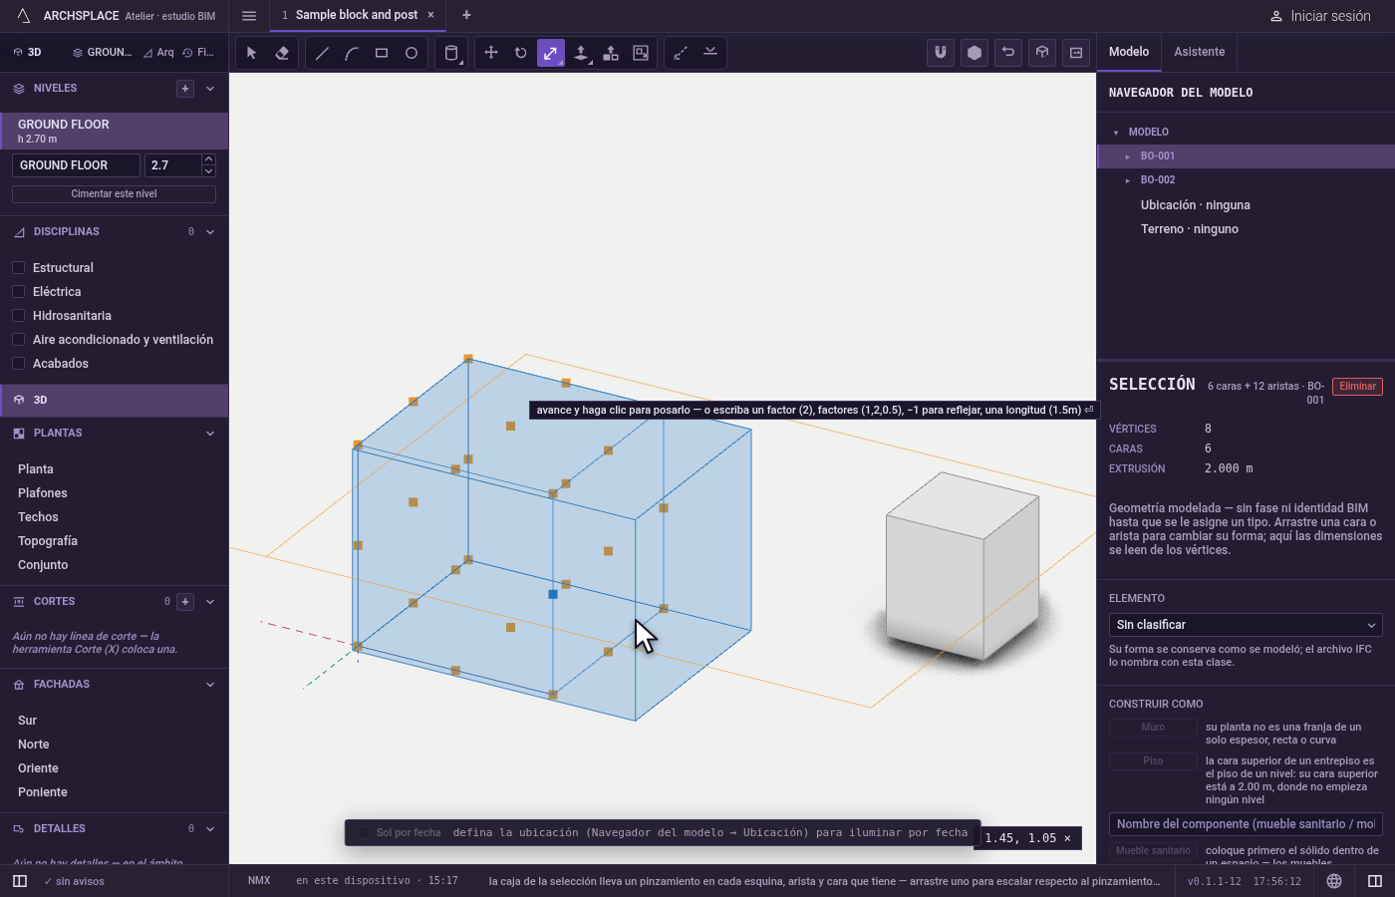Enable the Estructural discipline checkbox
The height and width of the screenshot is (897, 1395).
(18, 268)
